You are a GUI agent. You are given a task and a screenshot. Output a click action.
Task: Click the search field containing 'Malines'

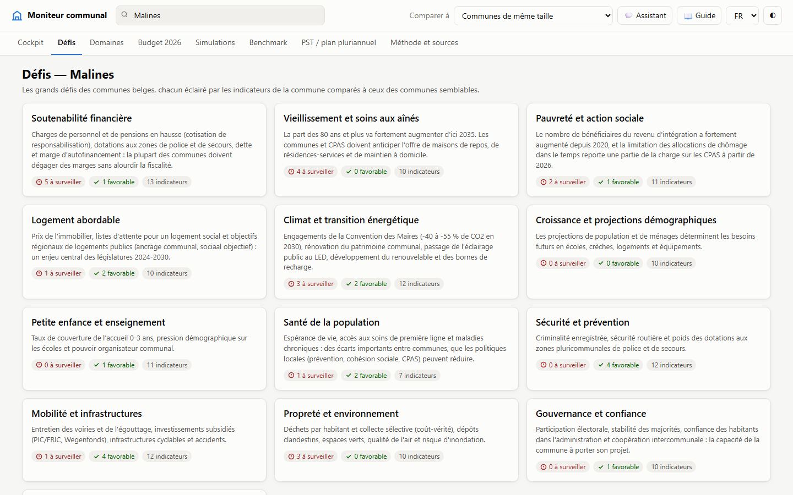[220, 15]
